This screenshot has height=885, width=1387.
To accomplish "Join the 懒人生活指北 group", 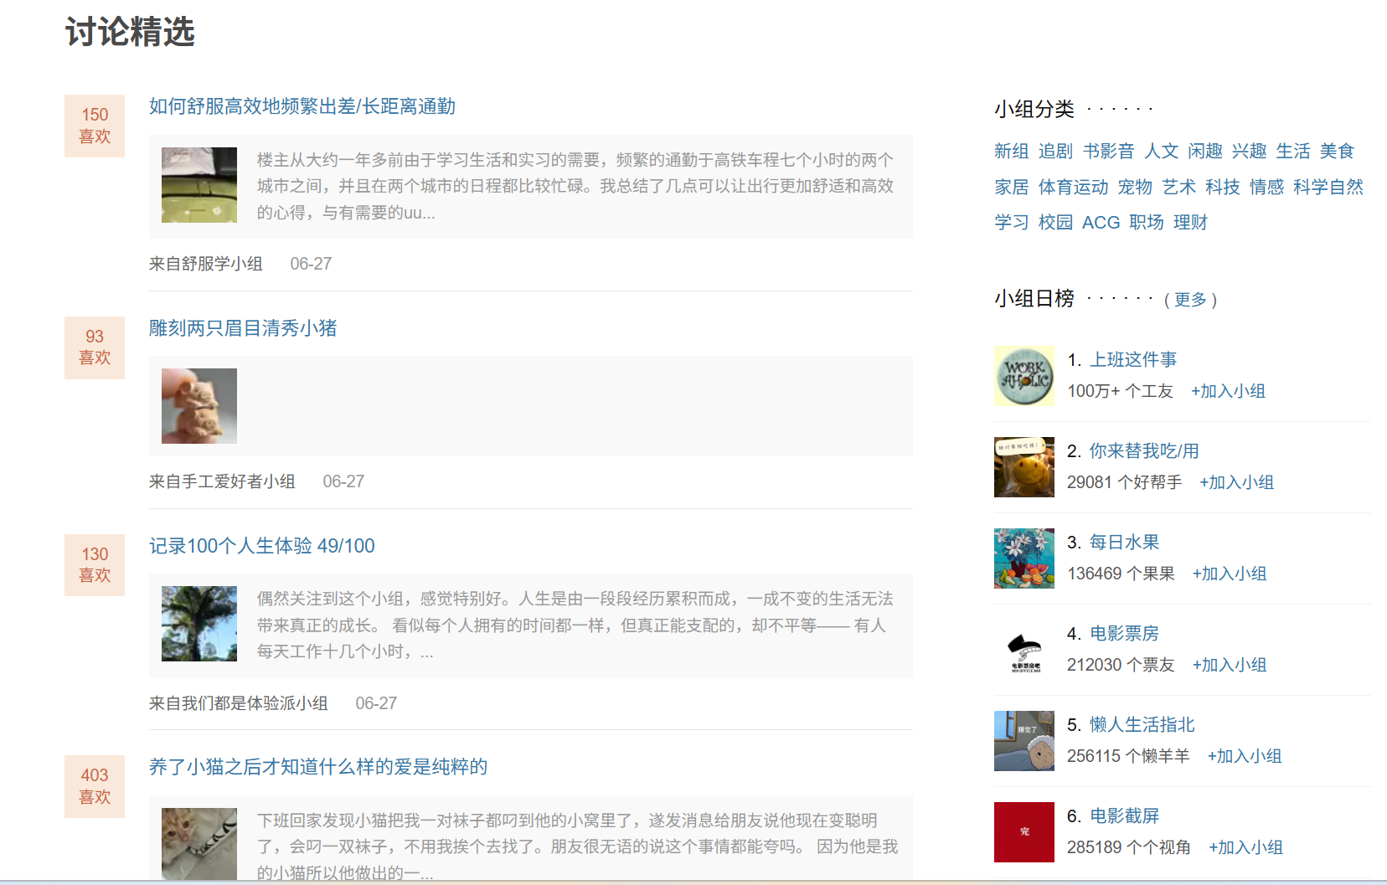I will coord(1245,756).
